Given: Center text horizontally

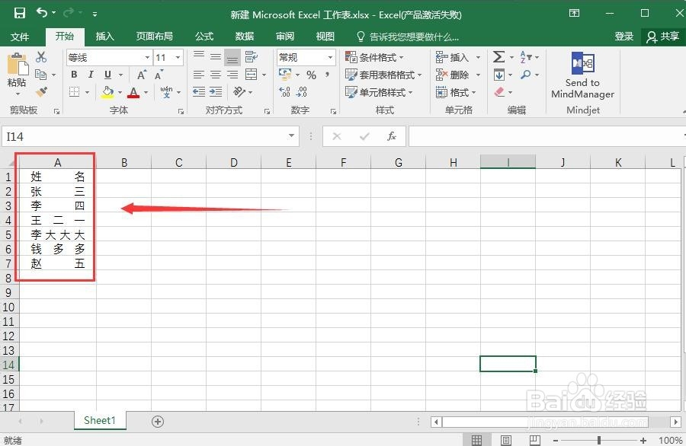Looking at the screenshot, I should 215,75.
